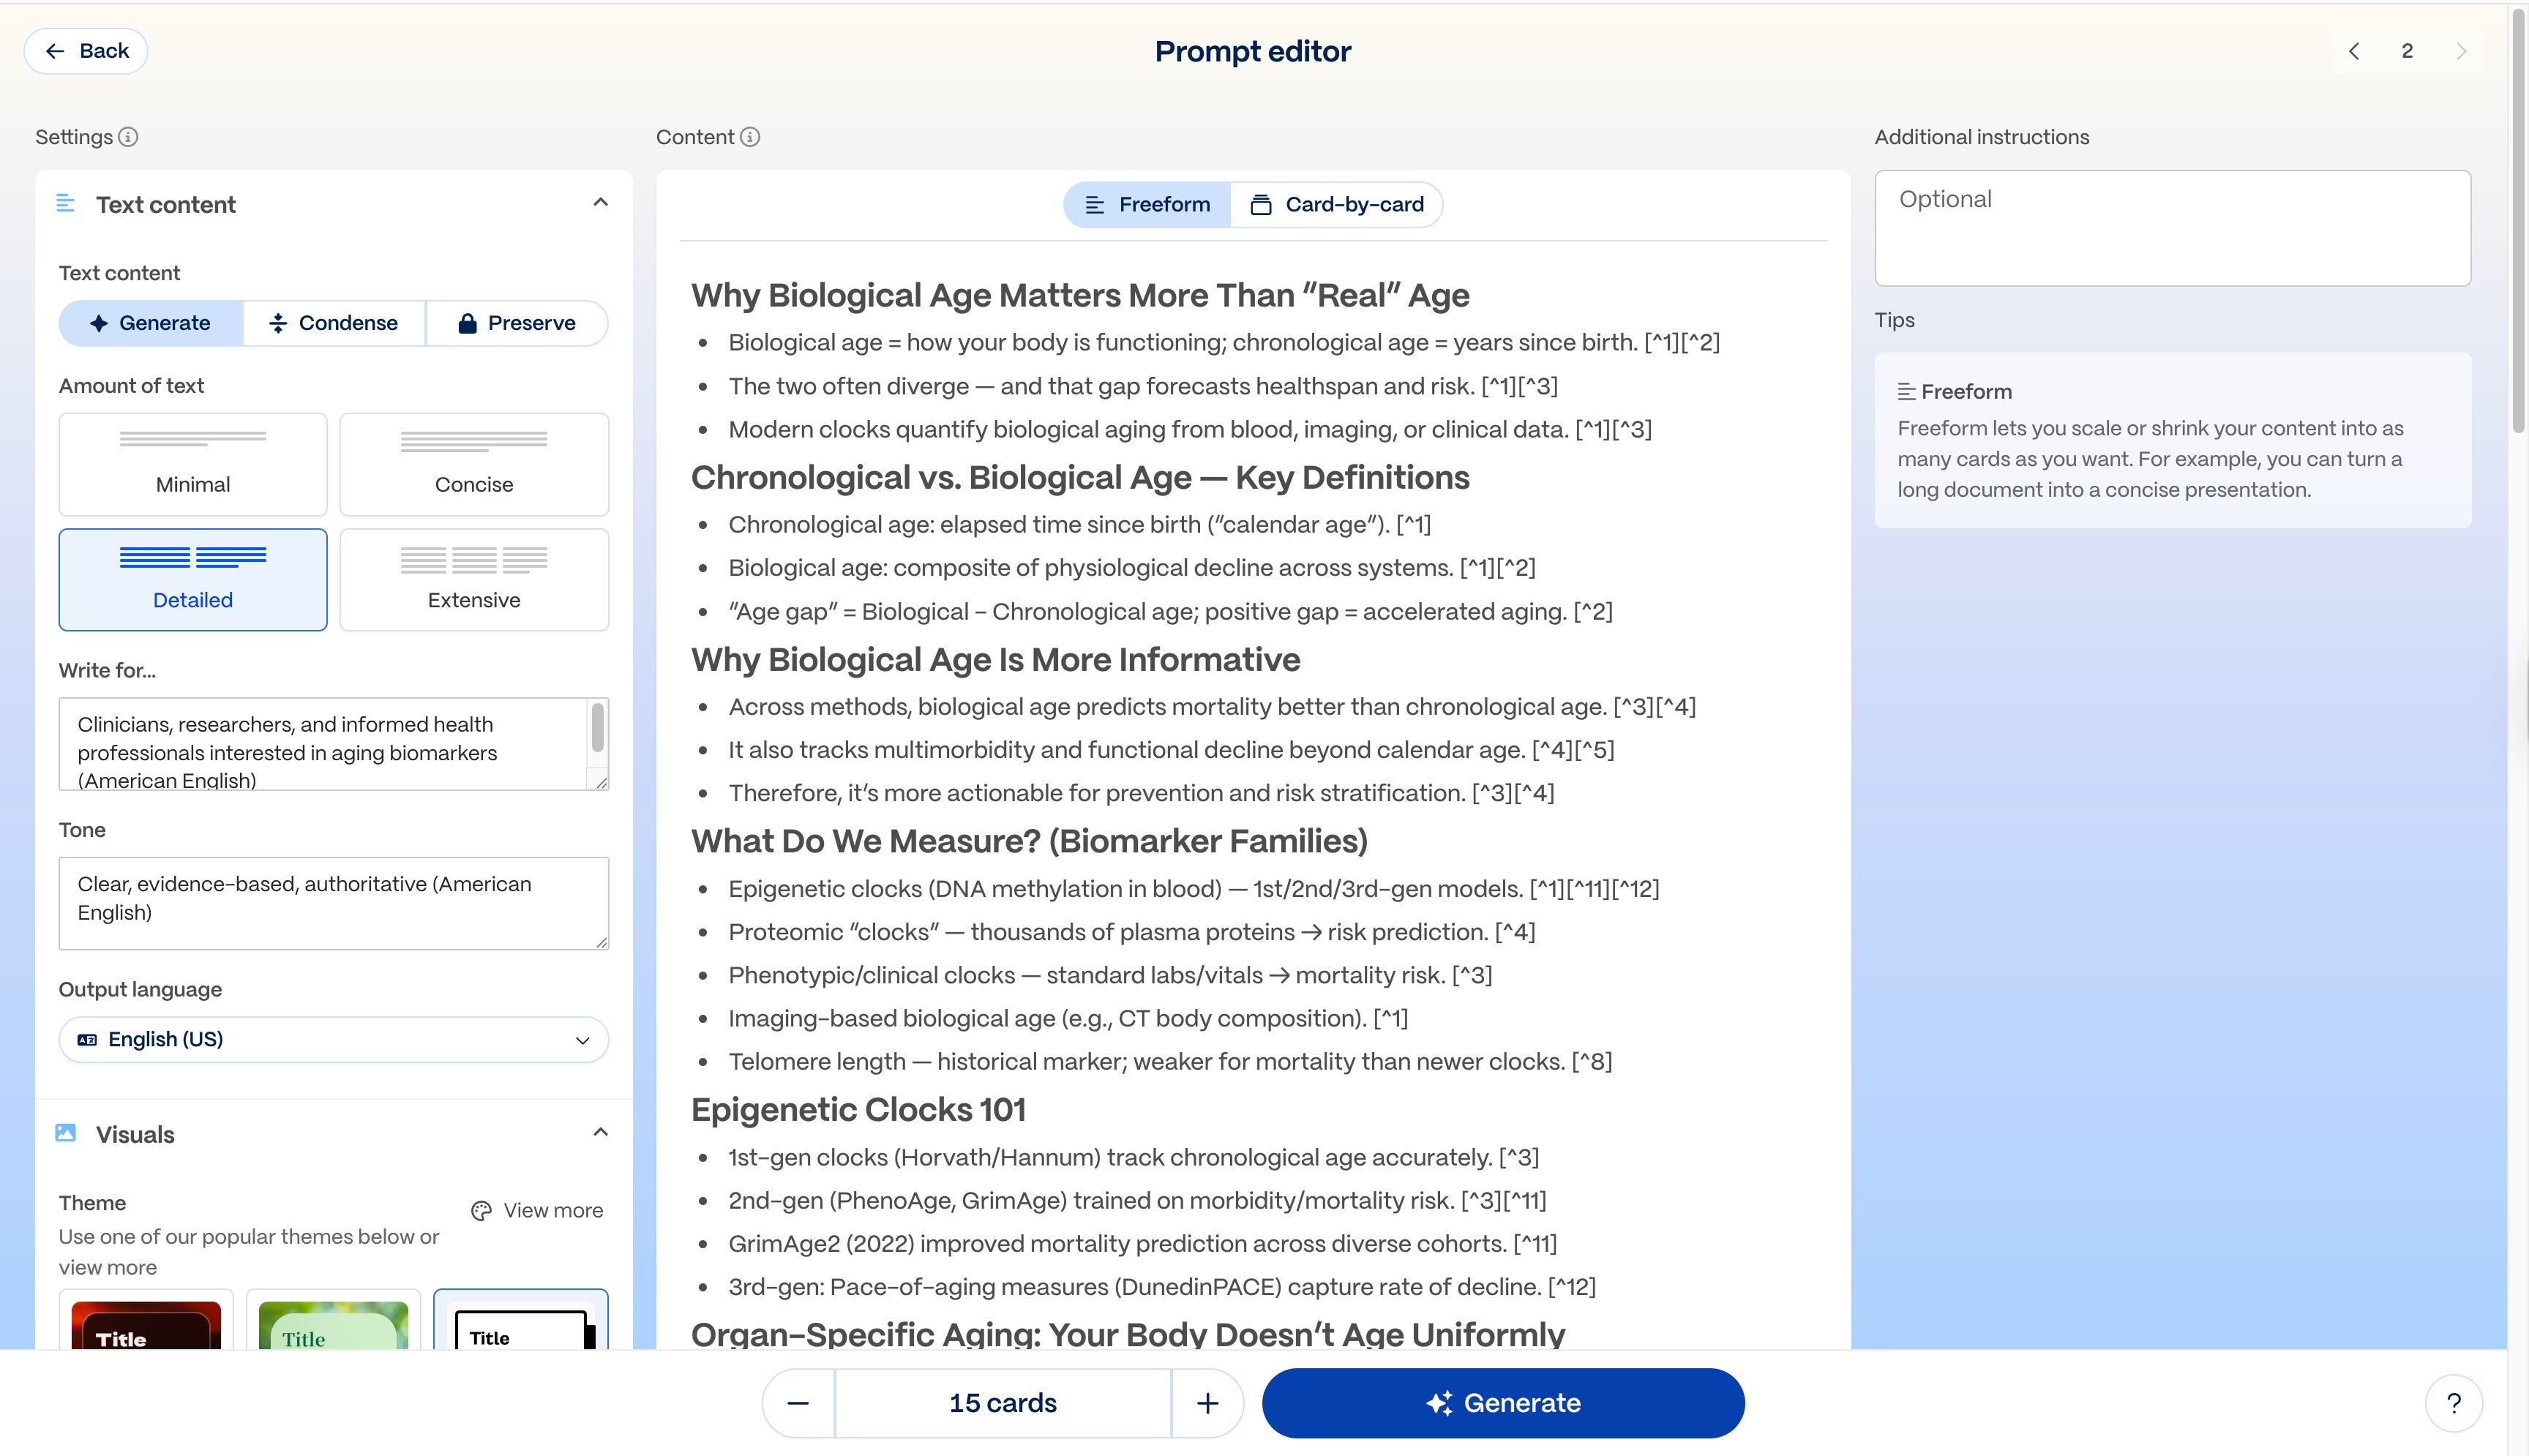
Task: Open View more themes link
Action: (537, 1210)
